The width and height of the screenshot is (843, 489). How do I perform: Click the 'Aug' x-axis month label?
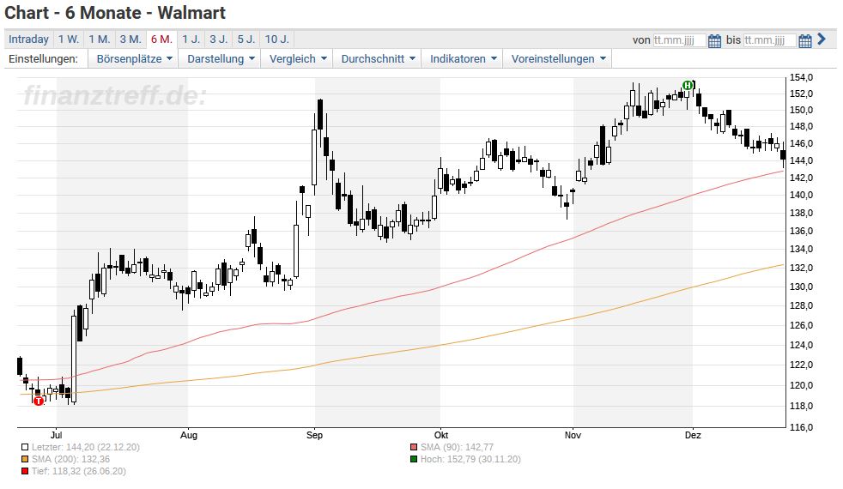pyautogui.click(x=189, y=435)
